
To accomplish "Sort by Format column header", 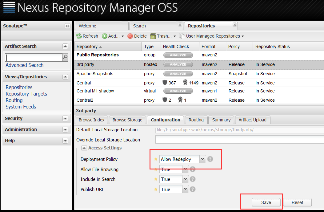I will point(213,47).
